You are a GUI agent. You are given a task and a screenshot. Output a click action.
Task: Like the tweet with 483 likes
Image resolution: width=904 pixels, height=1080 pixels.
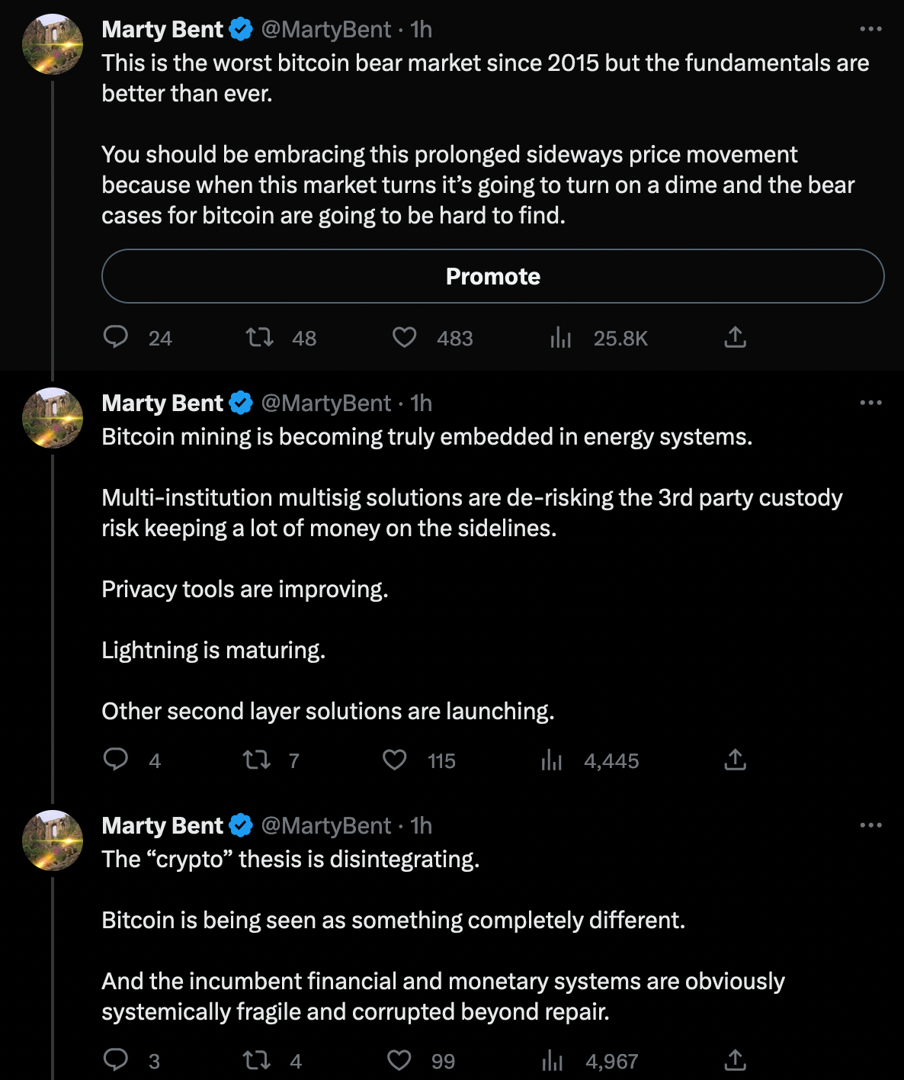pos(404,337)
